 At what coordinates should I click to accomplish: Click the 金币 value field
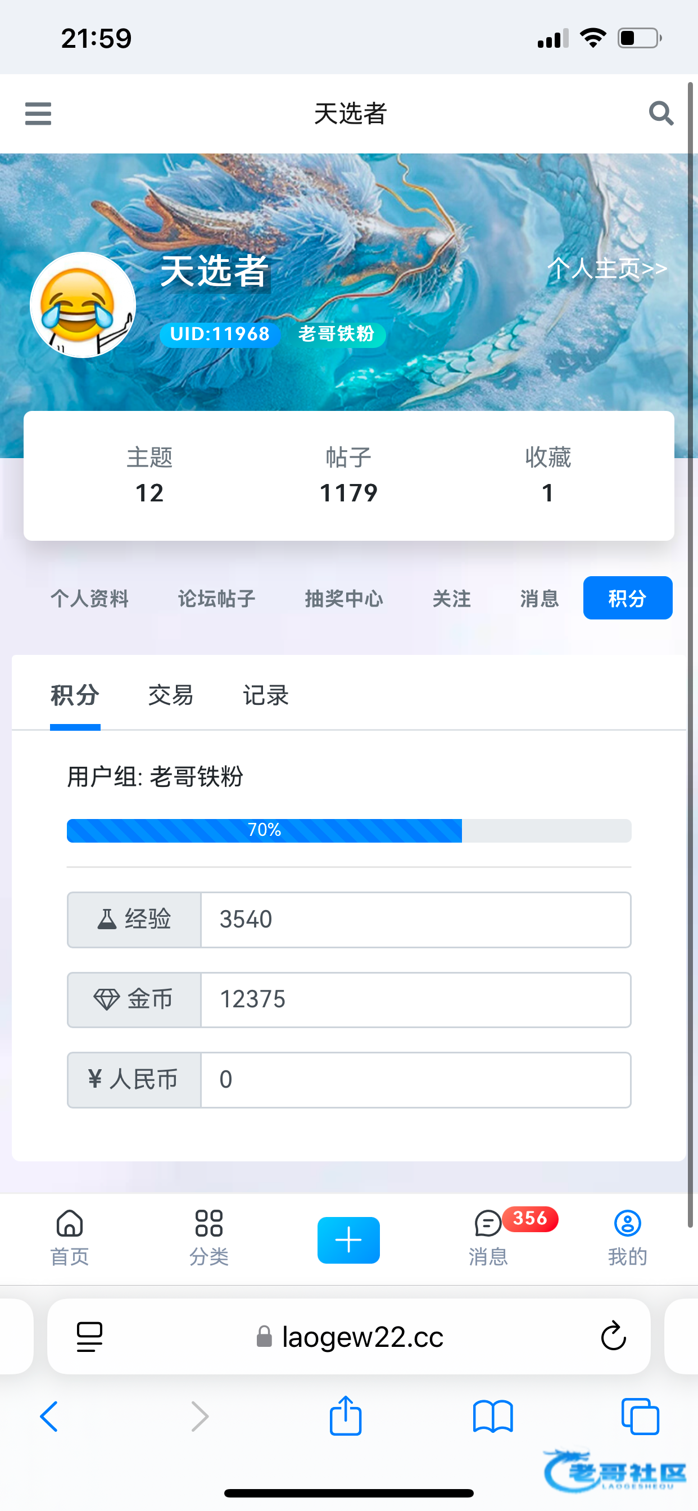415,999
